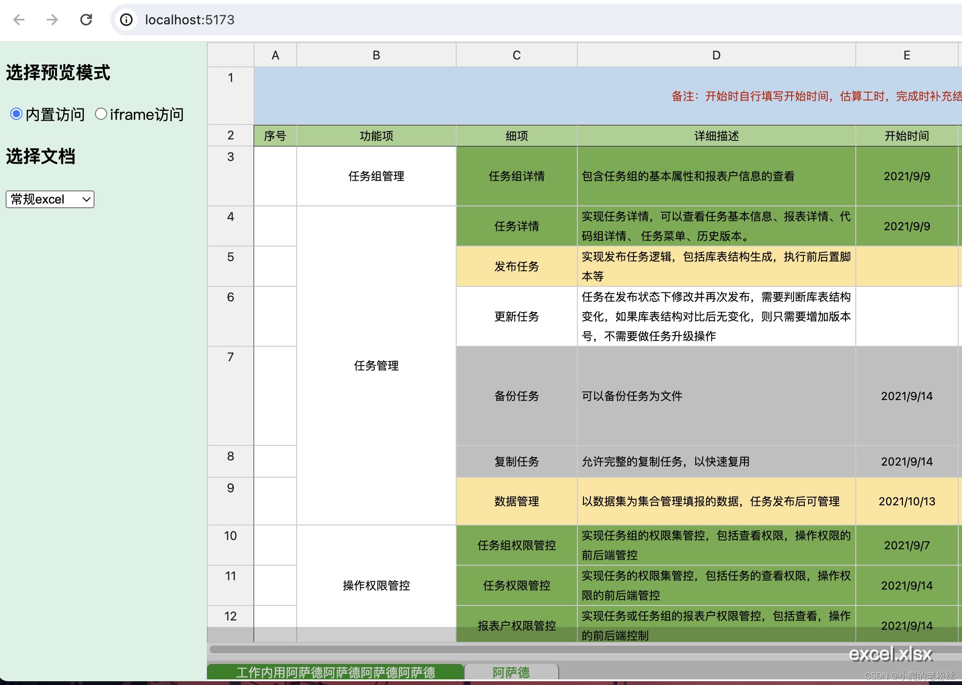The image size is (962, 685).
Task: Click the 选择文档 heading
Action: [41, 156]
